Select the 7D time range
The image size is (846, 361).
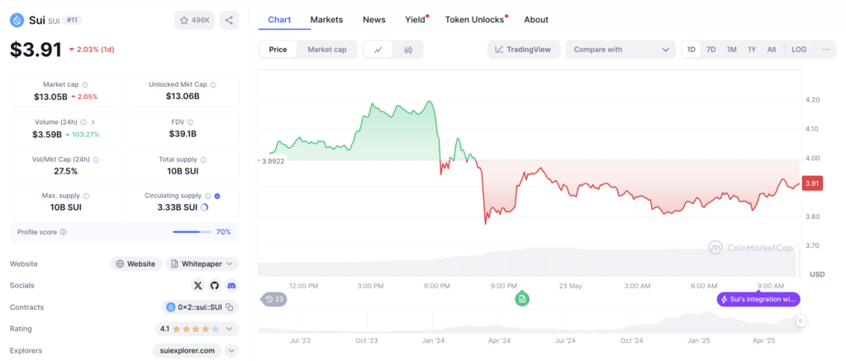(x=711, y=50)
